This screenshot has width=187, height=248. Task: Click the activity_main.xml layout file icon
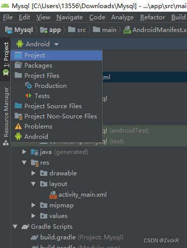[x=53, y=195]
